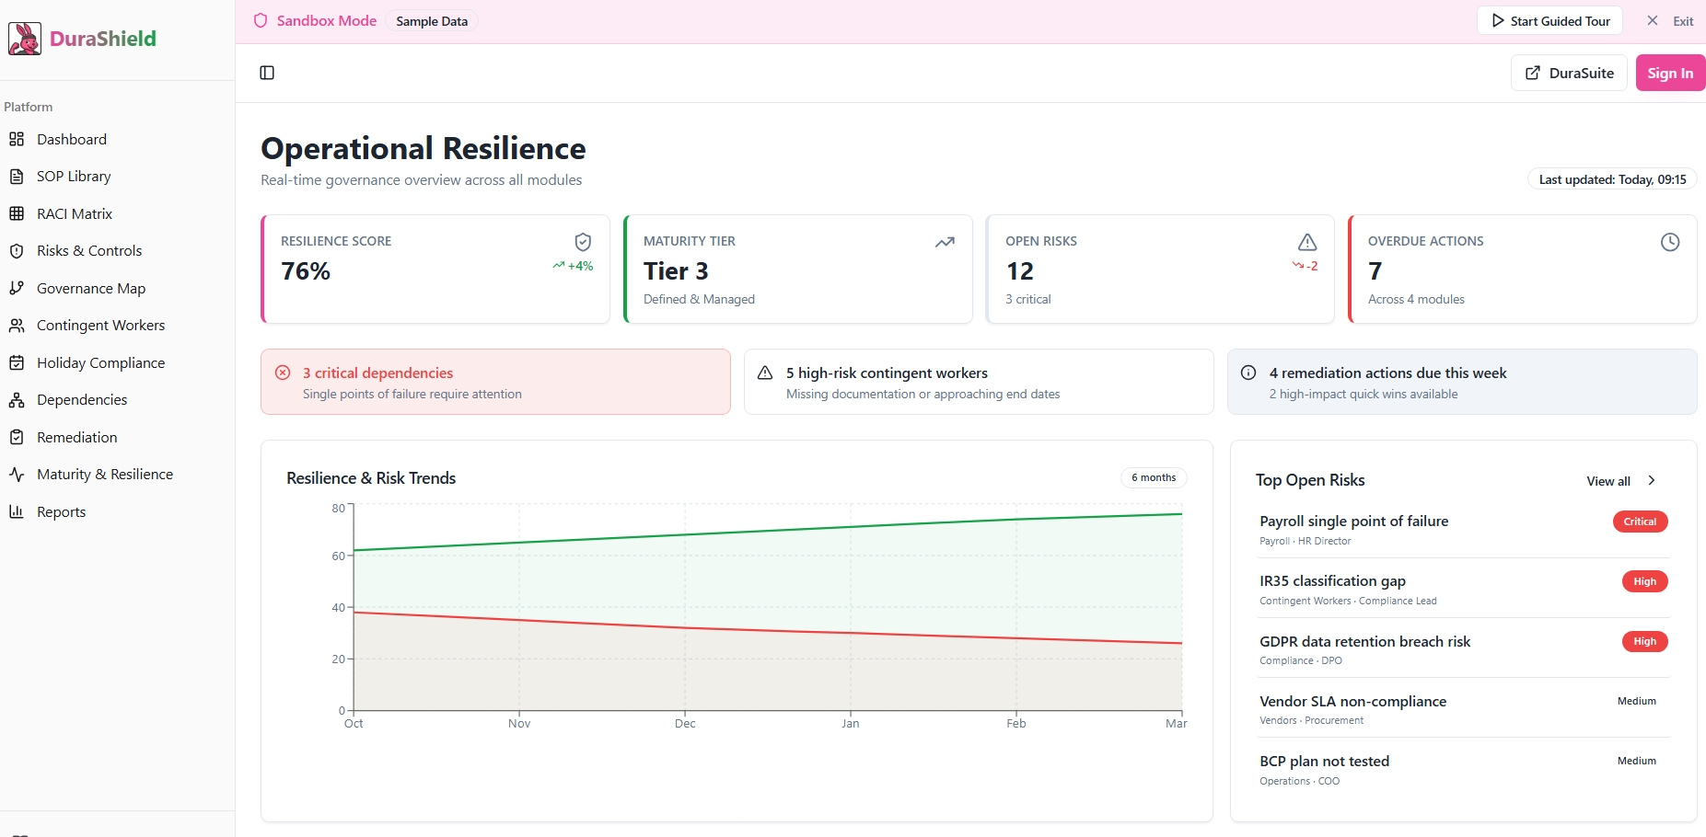The image size is (1706, 837).
Task: Click the DuraShield rabbit logo icon
Action: pos(25,39)
